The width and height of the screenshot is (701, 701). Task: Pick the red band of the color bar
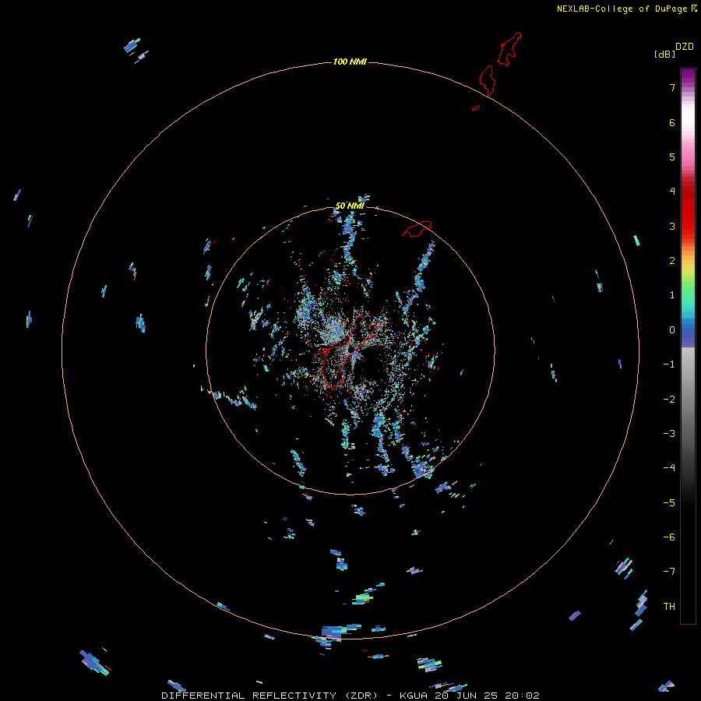688,215
